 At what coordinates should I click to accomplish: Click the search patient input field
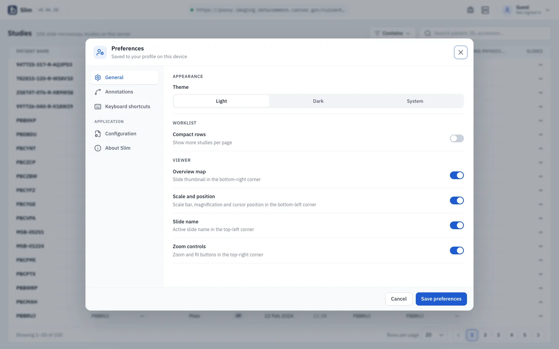click(485, 33)
